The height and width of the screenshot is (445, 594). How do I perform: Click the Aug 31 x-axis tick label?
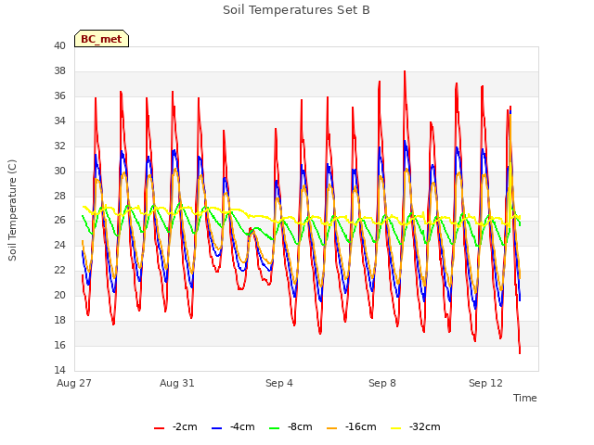tap(177, 383)
